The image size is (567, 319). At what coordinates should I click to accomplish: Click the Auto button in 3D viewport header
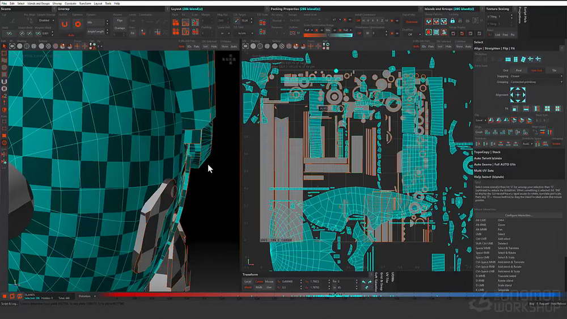(234, 46)
